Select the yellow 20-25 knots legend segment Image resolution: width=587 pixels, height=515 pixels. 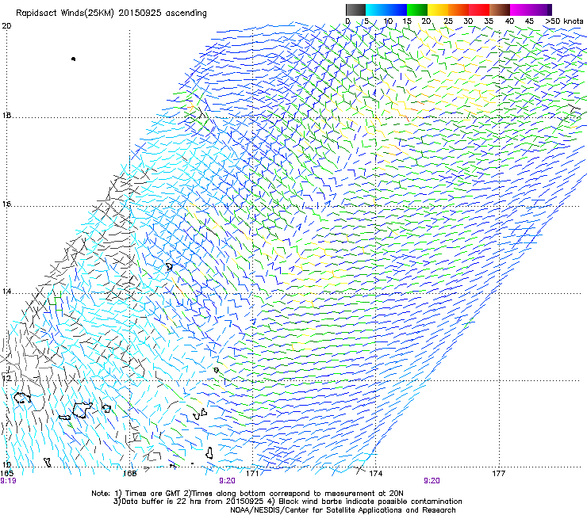438,10
